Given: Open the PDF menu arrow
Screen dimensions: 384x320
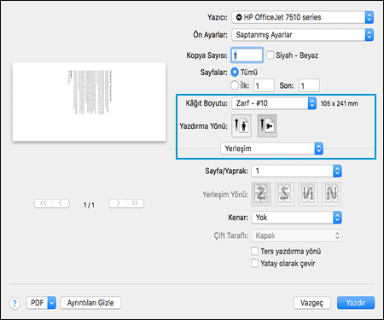Looking at the screenshot, I should 52,303.
